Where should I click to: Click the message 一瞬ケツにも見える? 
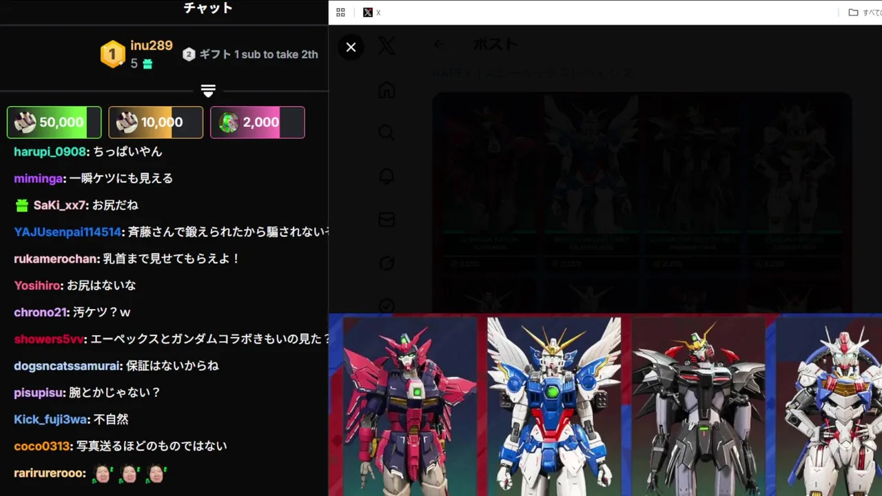pos(121,178)
